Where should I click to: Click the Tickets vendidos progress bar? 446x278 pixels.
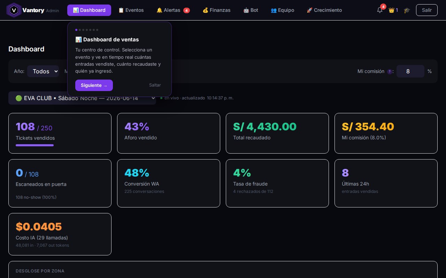(34, 145)
